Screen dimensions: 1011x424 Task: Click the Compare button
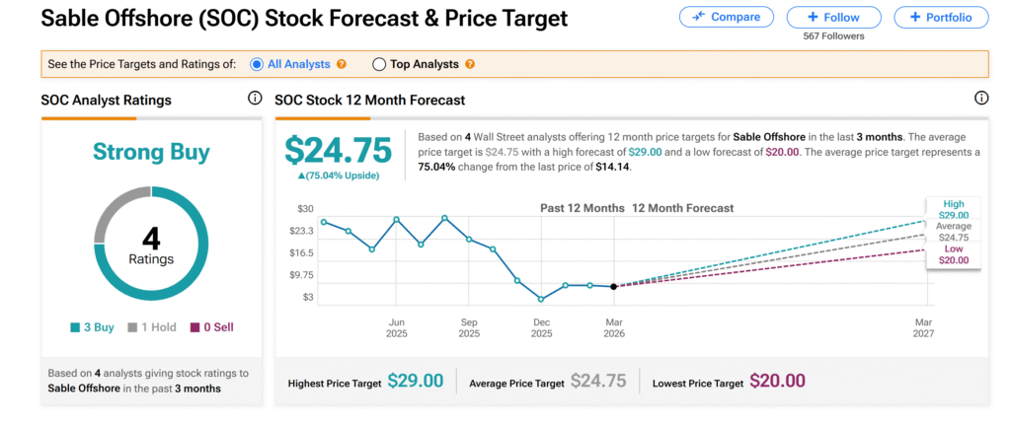pyautogui.click(x=727, y=17)
